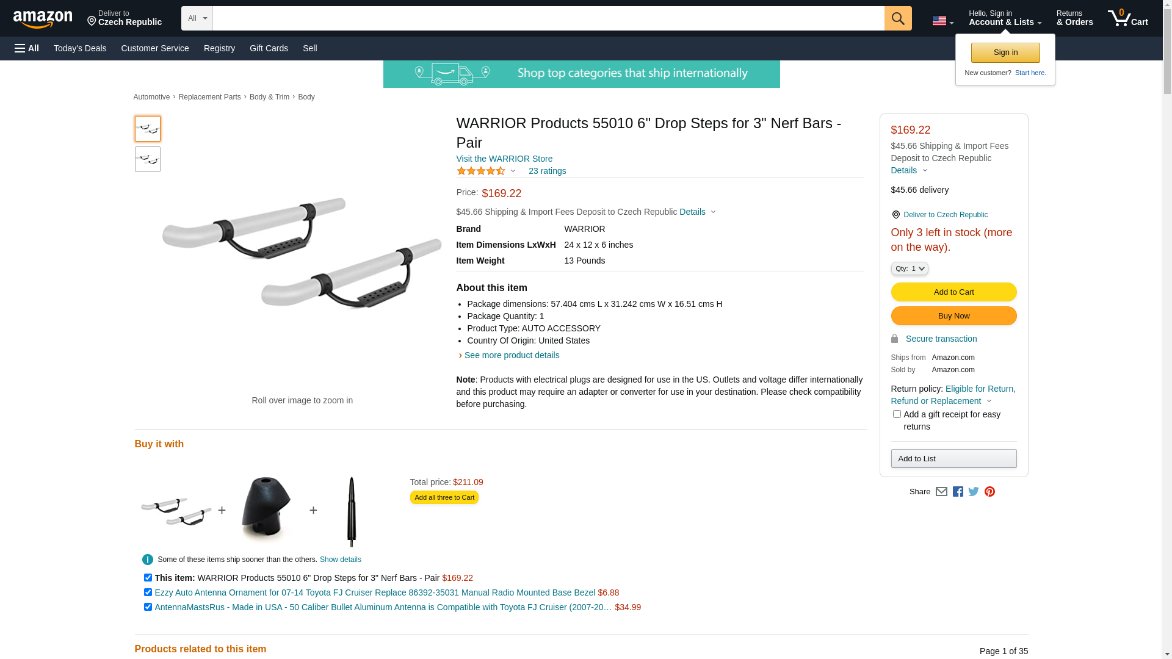Screen dimensions: 1172x659
Task: Expand the country flag language selector
Action: pos(942,21)
